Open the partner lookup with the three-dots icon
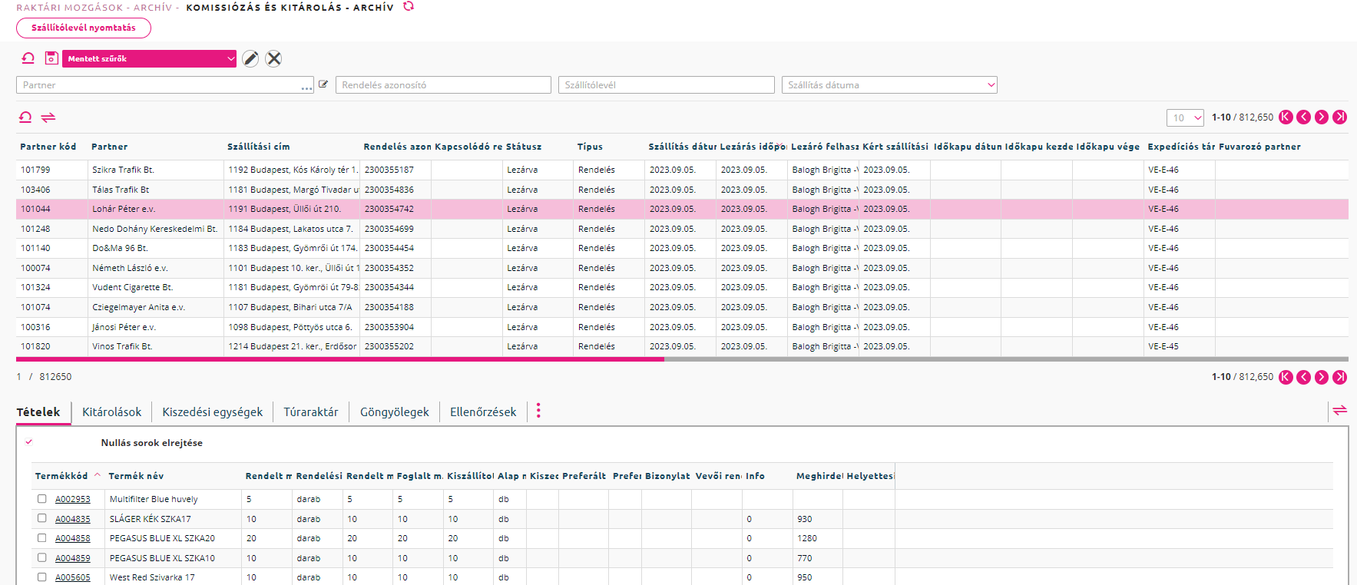Viewport: 1357px width, 585px height. point(307,88)
